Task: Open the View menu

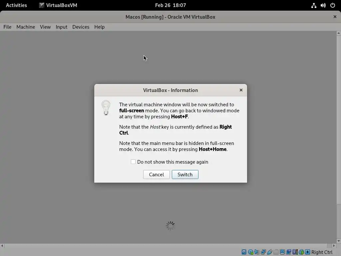Action: (x=45, y=27)
